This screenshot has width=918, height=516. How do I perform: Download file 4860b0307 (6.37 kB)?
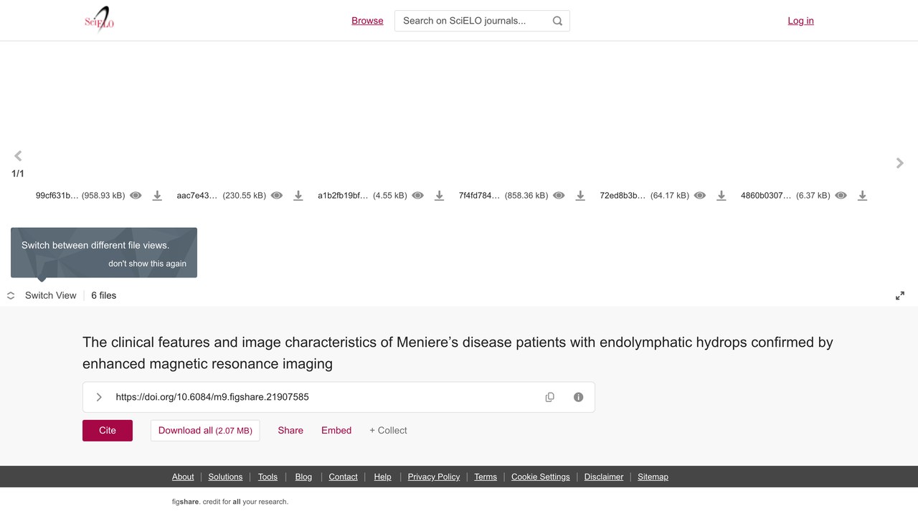863,196
